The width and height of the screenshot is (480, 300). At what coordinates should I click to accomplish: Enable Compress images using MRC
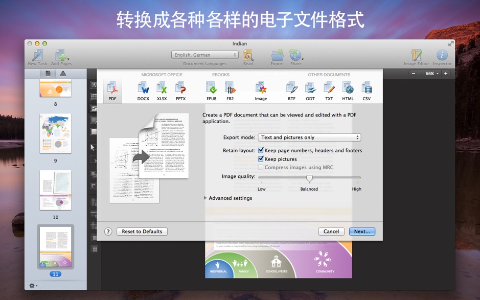pyautogui.click(x=261, y=167)
